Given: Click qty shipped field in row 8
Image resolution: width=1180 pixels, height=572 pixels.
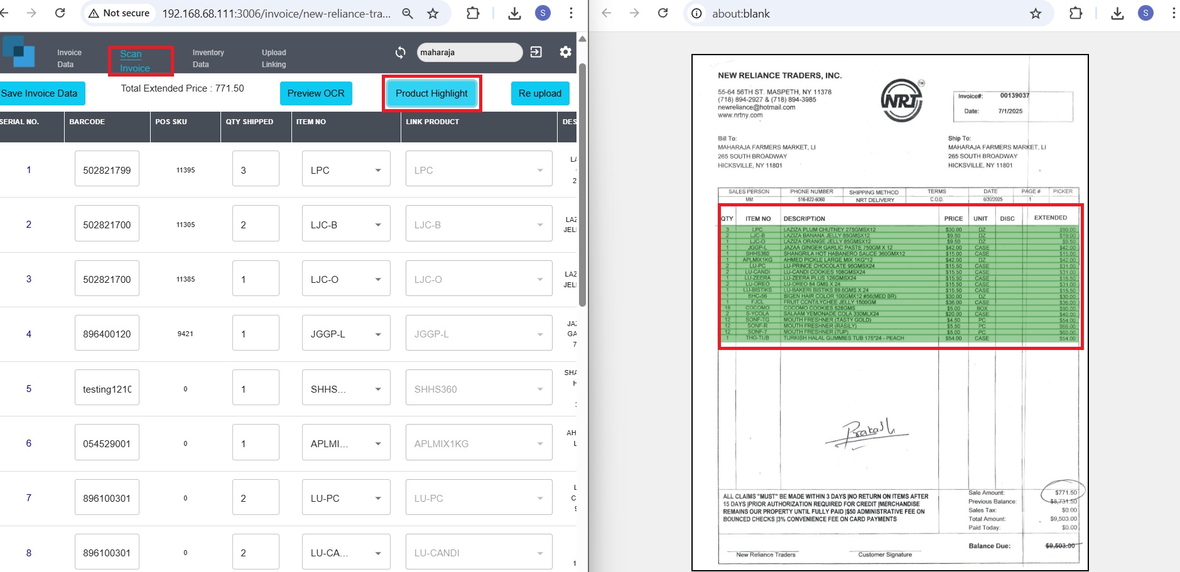Looking at the screenshot, I should (x=256, y=551).
